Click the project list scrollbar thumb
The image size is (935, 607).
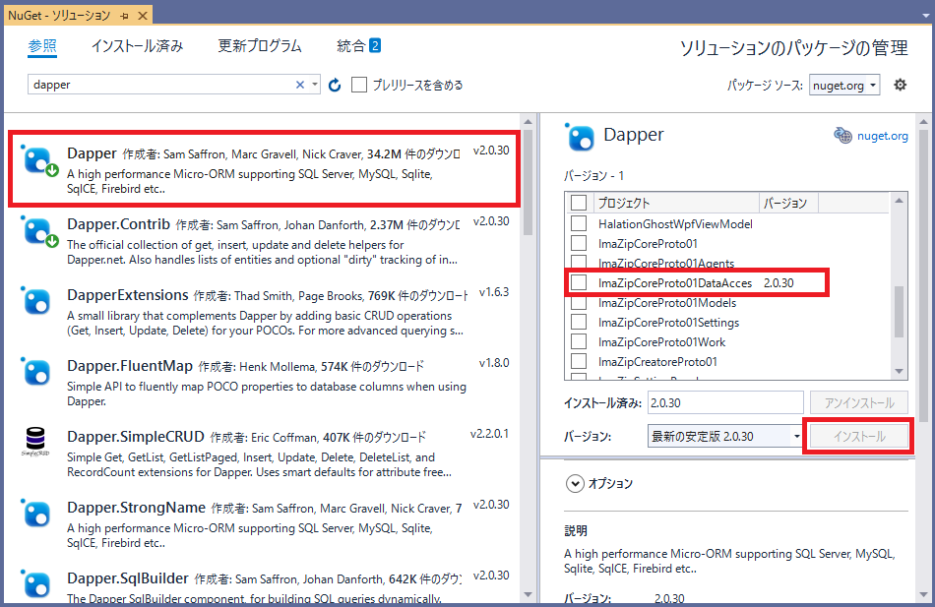899,311
